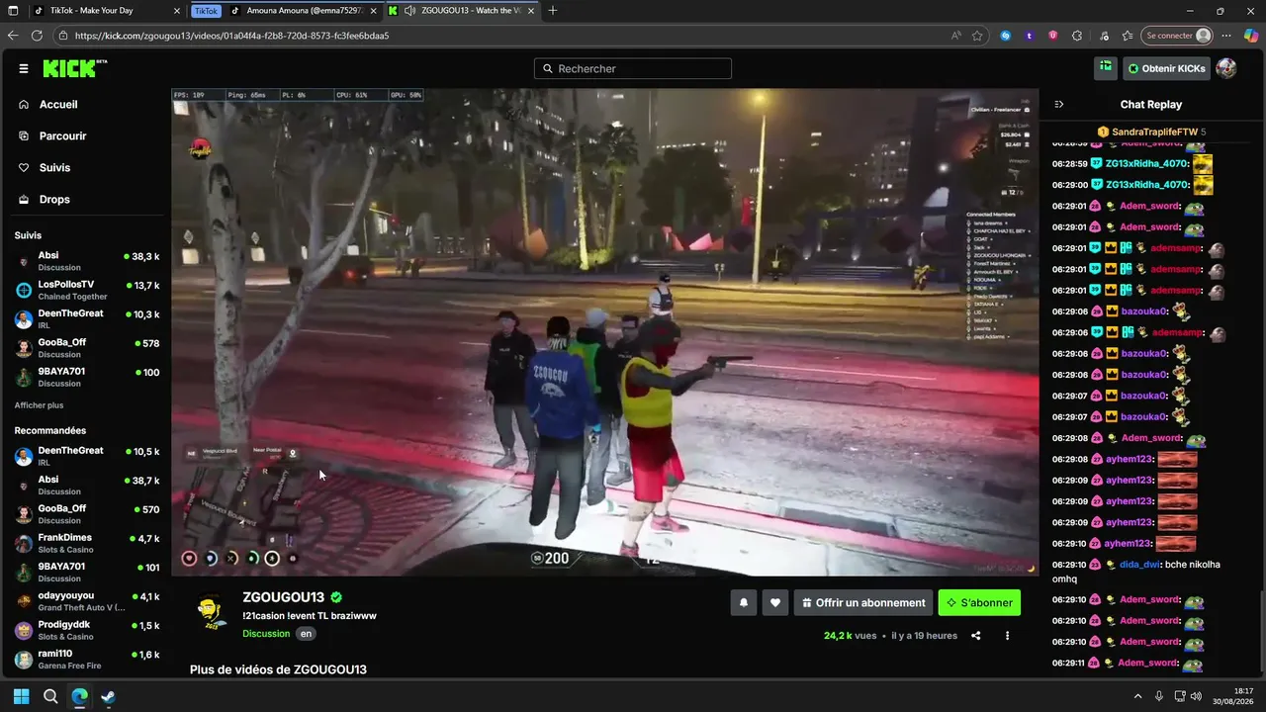This screenshot has width=1266, height=712.
Task: Go to Accueil in the sidebar
Action: pyautogui.click(x=58, y=104)
